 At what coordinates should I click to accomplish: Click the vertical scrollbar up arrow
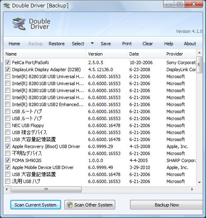pos(199,53)
